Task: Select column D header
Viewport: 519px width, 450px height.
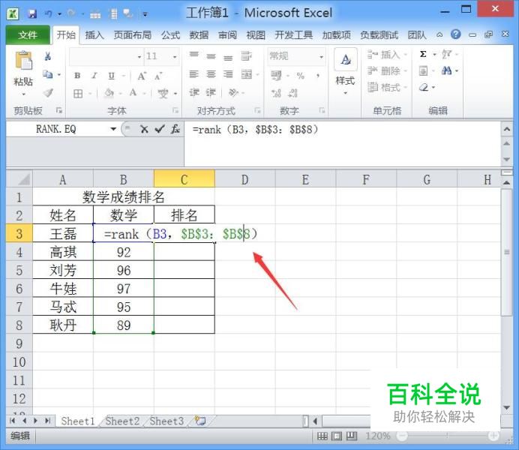Action: (245, 180)
